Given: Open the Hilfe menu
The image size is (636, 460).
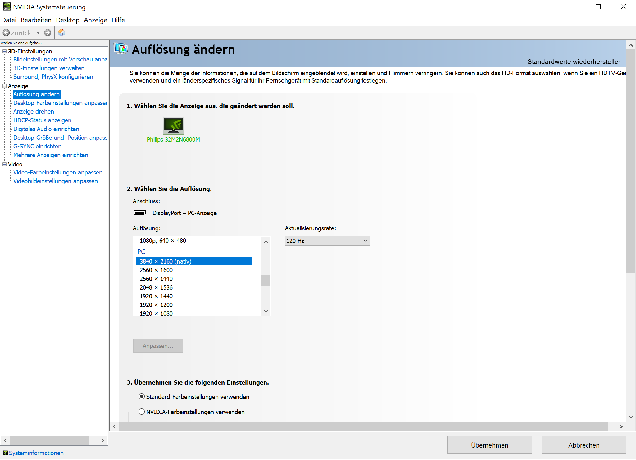Looking at the screenshot, I should [x=118, y=20].
